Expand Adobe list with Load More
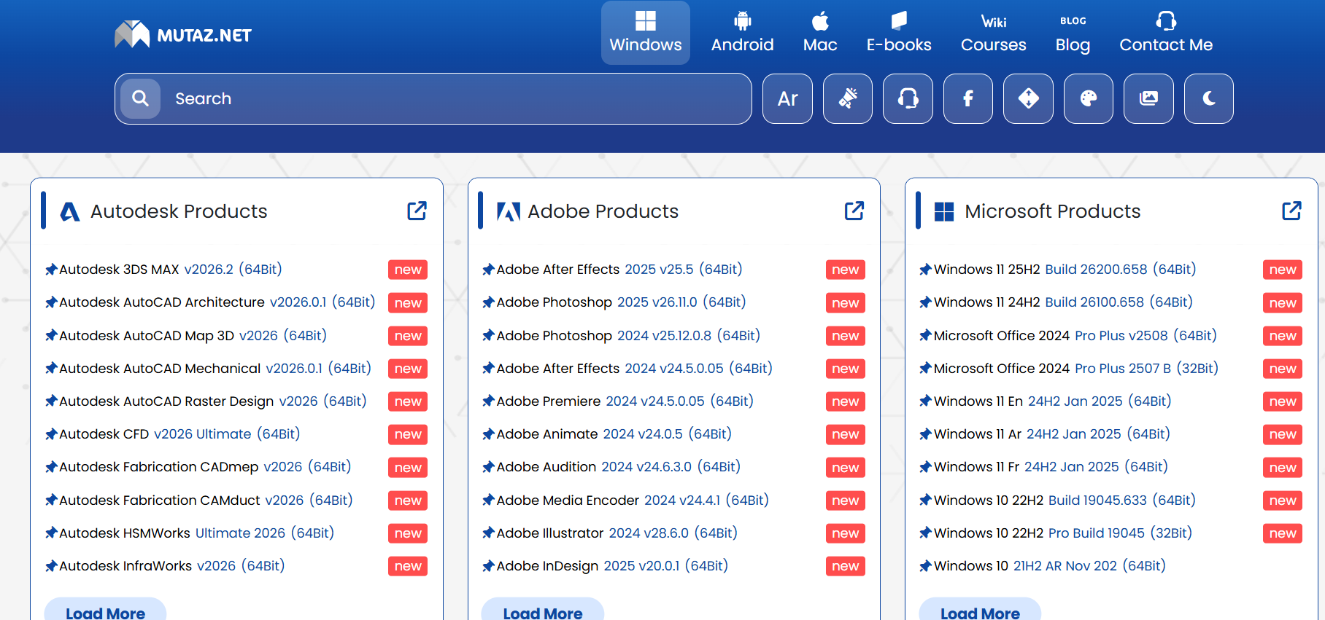This screenshot has width=1325, height=620. pyautogui.click(x=542, y=612)
